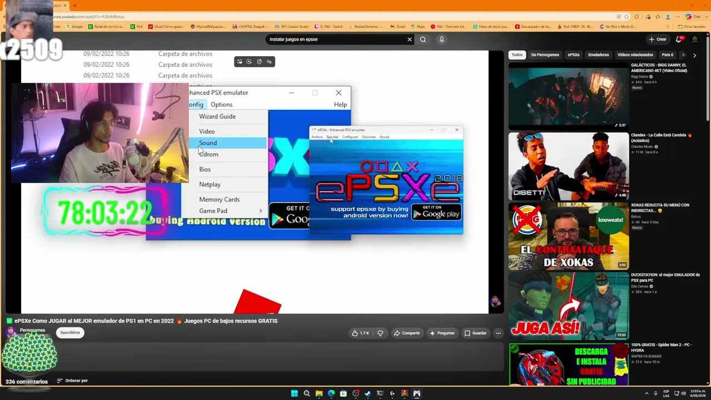
Task: Open the DUCKSTATION emulator video thumbnail
Action: click(x=569, y=306)
